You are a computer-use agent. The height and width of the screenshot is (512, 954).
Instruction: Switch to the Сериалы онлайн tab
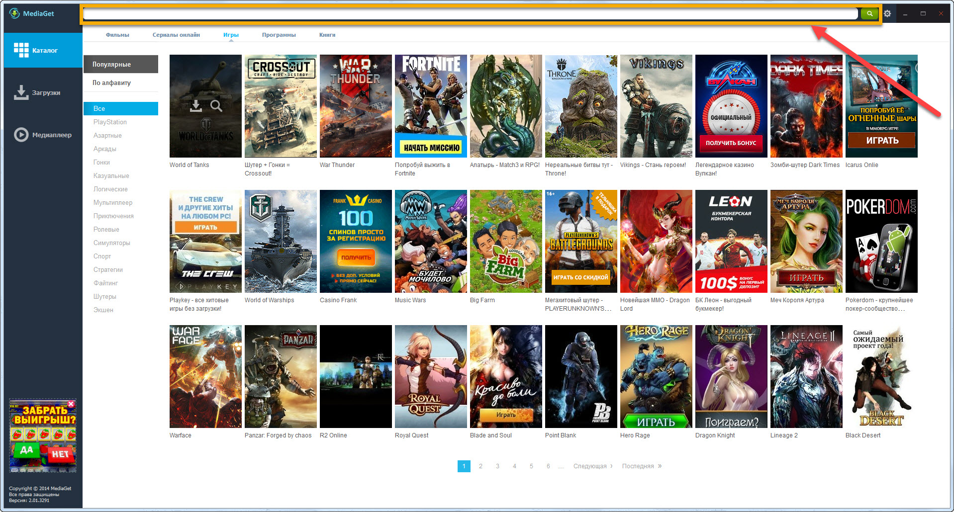[x=176, y=35]
